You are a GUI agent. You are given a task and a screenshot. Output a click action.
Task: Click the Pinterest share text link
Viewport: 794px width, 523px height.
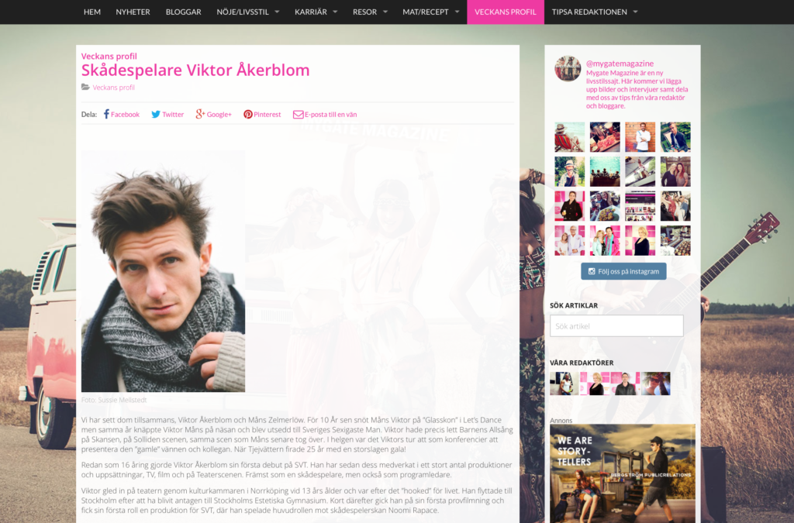pos(267,115)
